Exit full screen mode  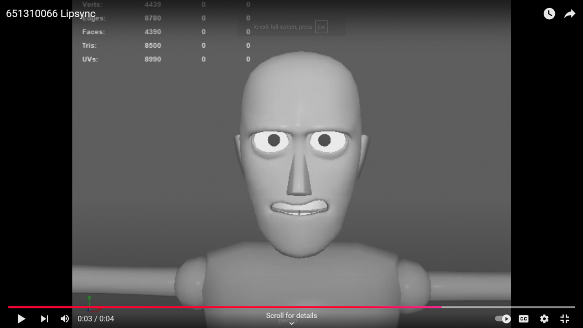565,319
